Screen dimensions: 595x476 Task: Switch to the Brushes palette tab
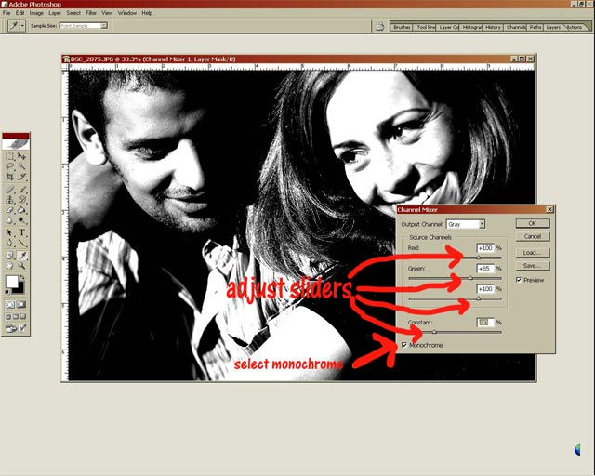(x=402, y=27)
